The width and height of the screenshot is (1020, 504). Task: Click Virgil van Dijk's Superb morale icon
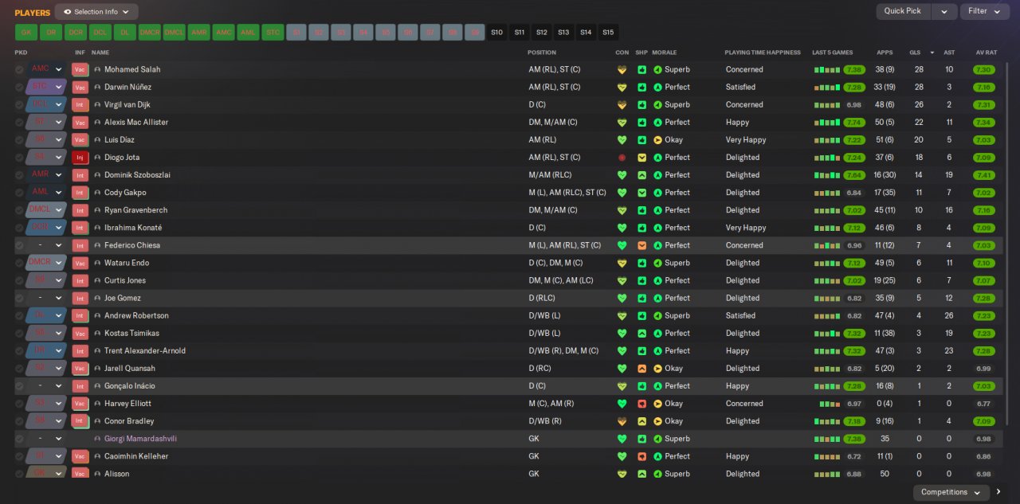pyautogui.click(x=658, y=104)
